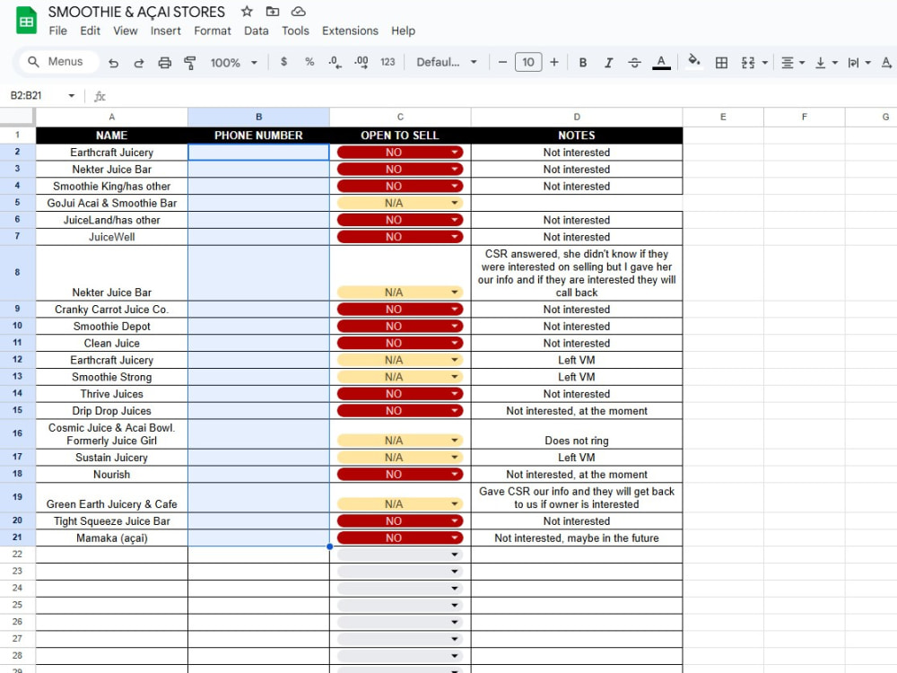Select row 8 header
This screenshot has height=673, width=897.
(17, 273)
